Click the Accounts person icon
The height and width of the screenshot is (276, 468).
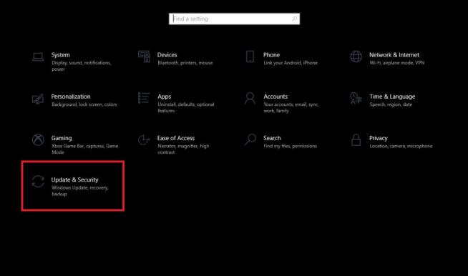coord(250,98)
